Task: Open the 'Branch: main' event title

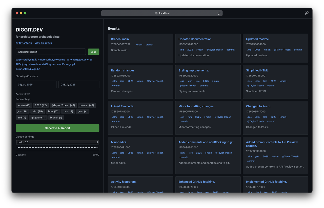Action: pos(120,39)
